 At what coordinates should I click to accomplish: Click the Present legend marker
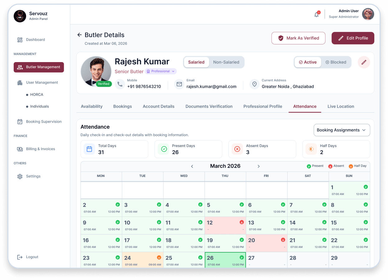point(309,166)
